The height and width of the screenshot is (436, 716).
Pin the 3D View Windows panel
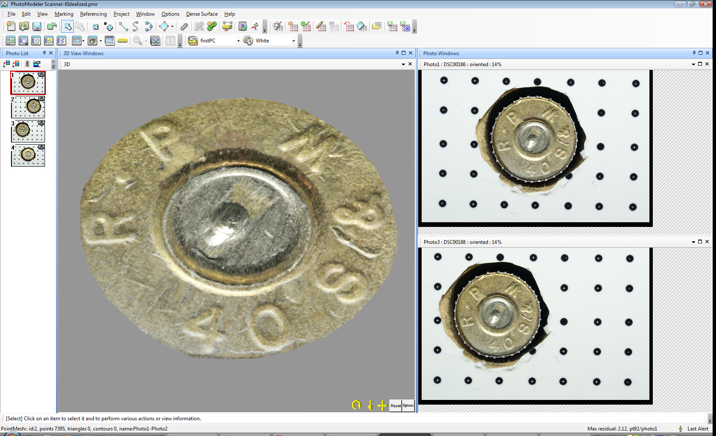pyautogui.click(x=397, y=53)
